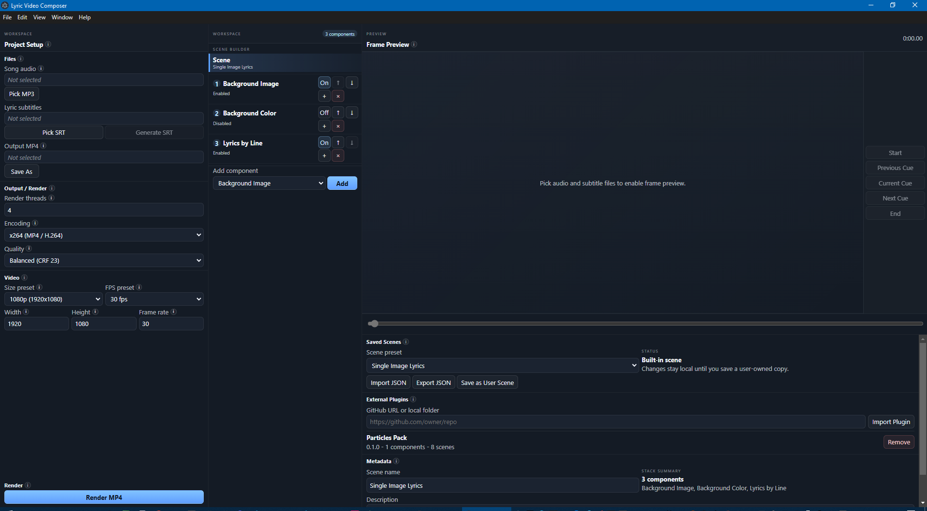Click the Render MP4 button

point(104,497)
